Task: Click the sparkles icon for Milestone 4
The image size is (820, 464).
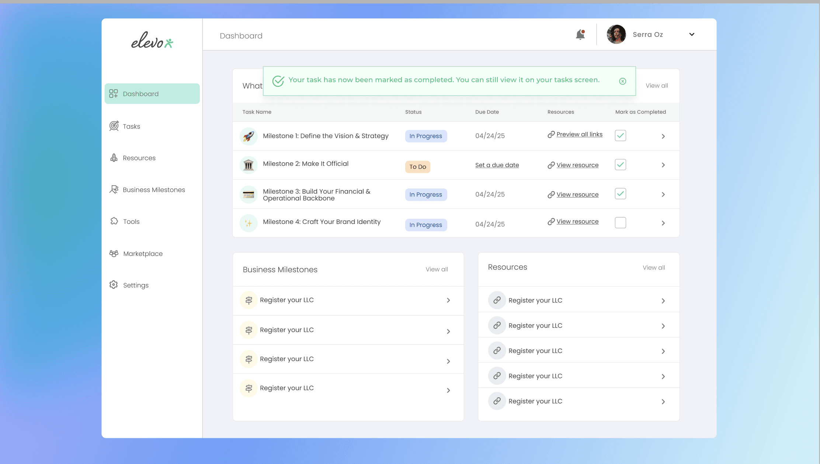Action: pos(249,223)
